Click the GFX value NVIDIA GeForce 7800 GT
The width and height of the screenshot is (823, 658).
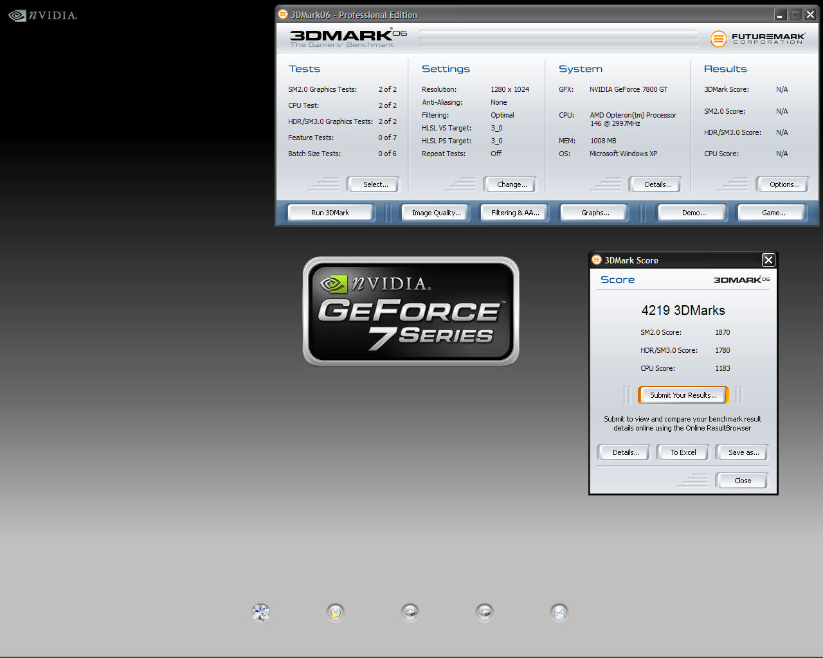[x=629, y=89]
